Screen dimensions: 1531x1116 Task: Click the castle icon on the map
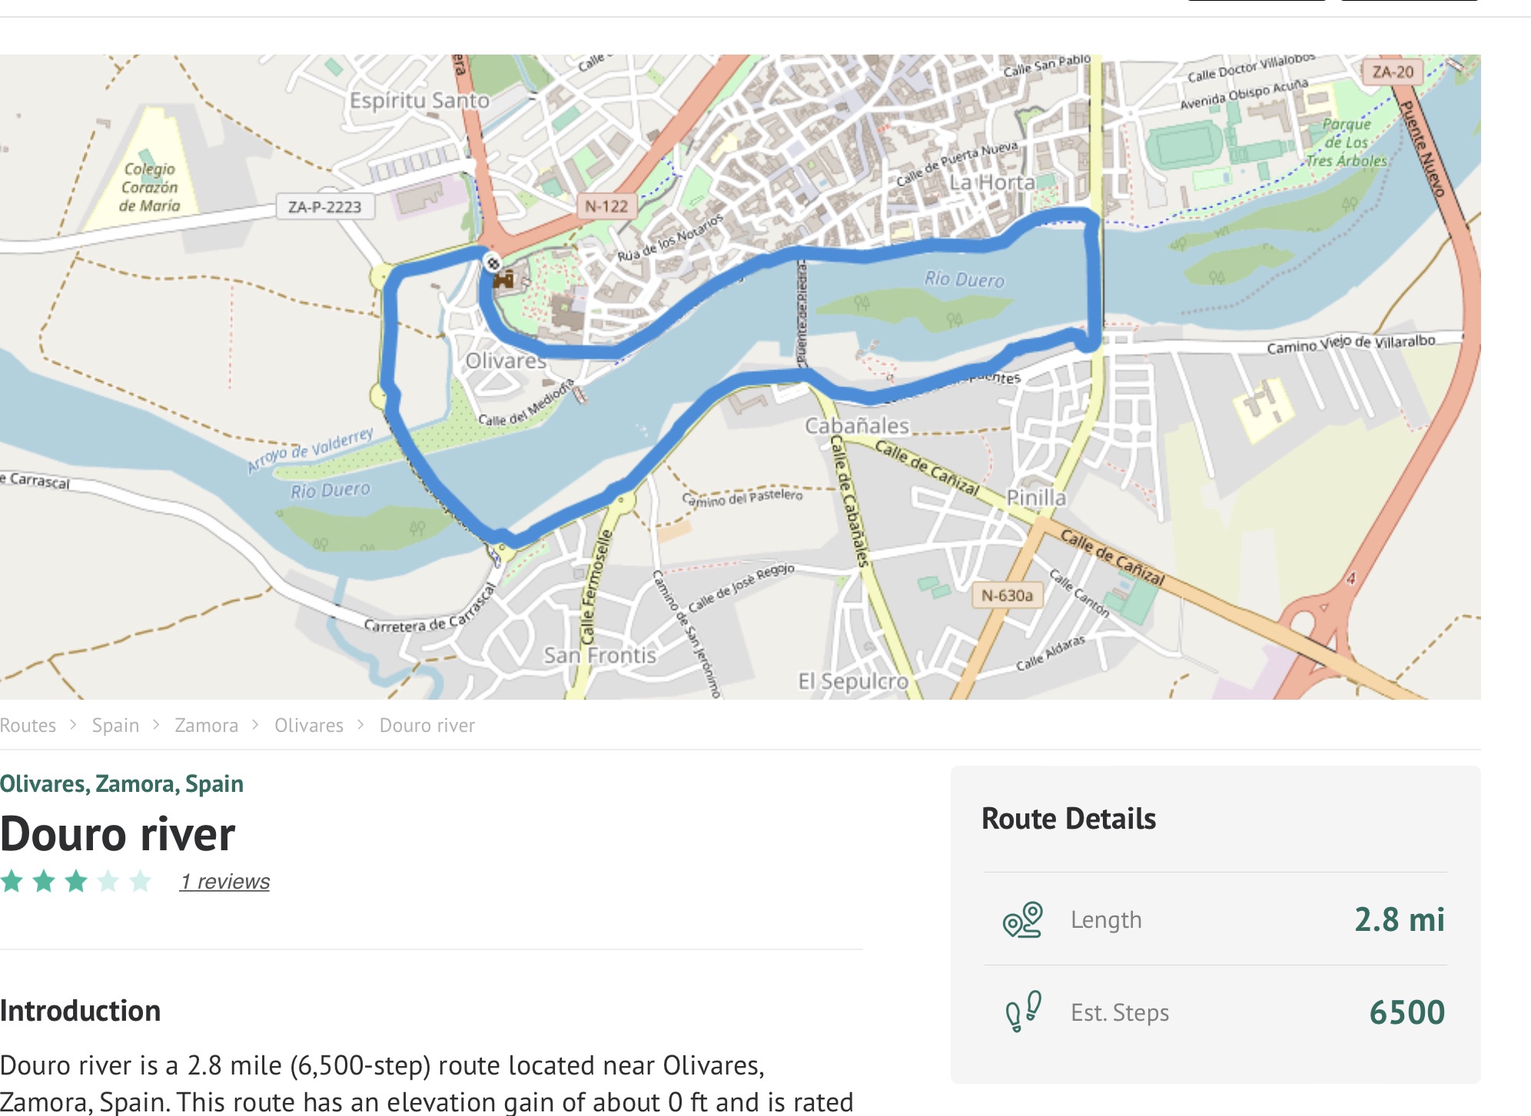point(504,280)
